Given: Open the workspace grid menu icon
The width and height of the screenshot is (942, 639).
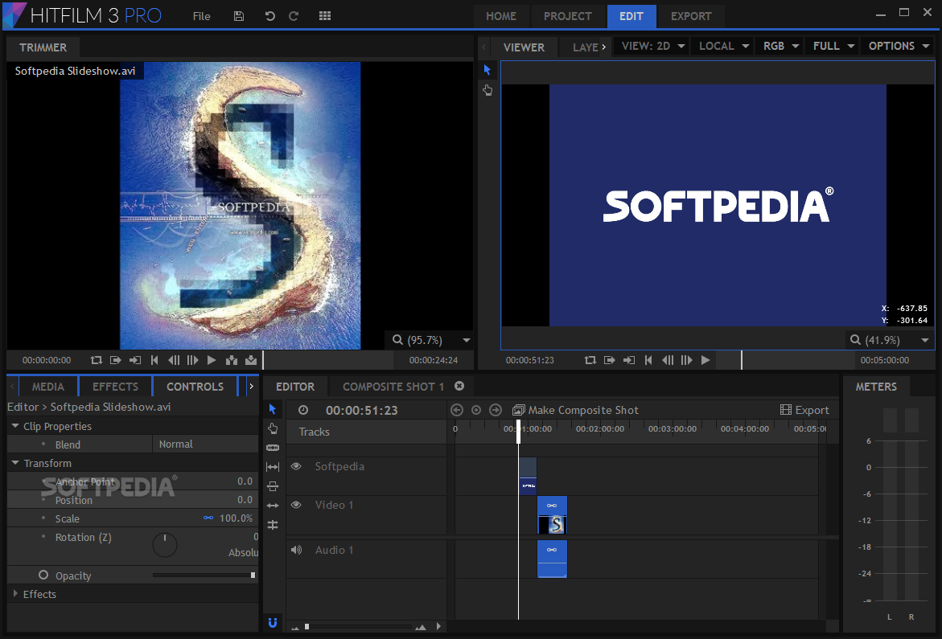Looking at the screenshot, I should click(x=325, y=16).
